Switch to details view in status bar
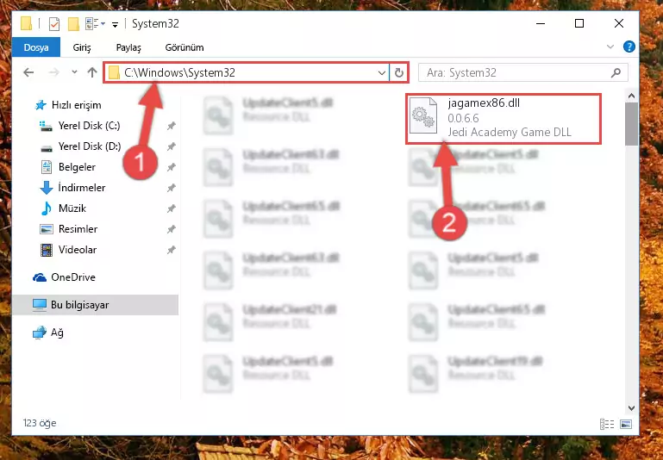 (x=605, y=424)
